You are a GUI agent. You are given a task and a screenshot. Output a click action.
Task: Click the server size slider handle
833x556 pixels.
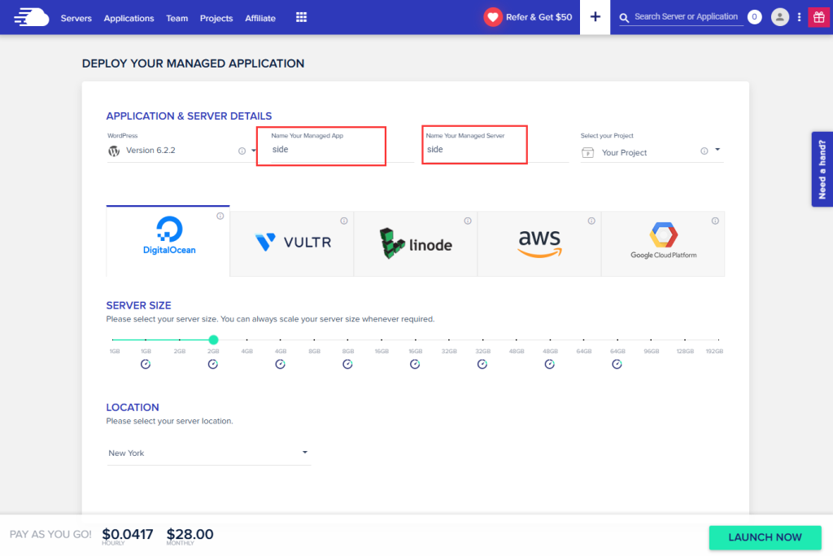[x=214, y=339]
